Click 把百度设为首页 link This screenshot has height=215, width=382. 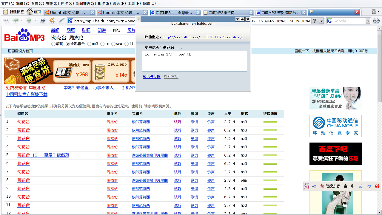(20, 51)
